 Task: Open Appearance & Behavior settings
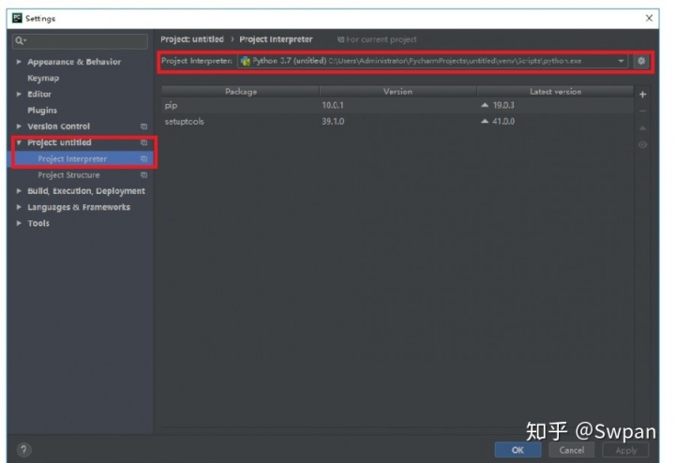coord(74,62)
